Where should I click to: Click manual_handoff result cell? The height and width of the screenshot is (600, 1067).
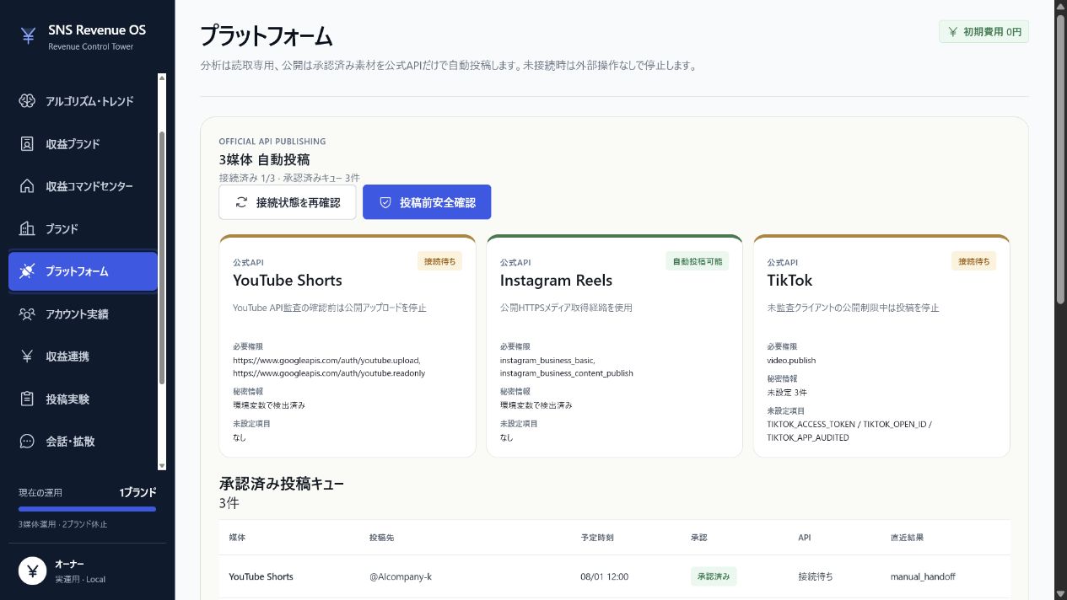pyautogui.click(x=923, y=576)
